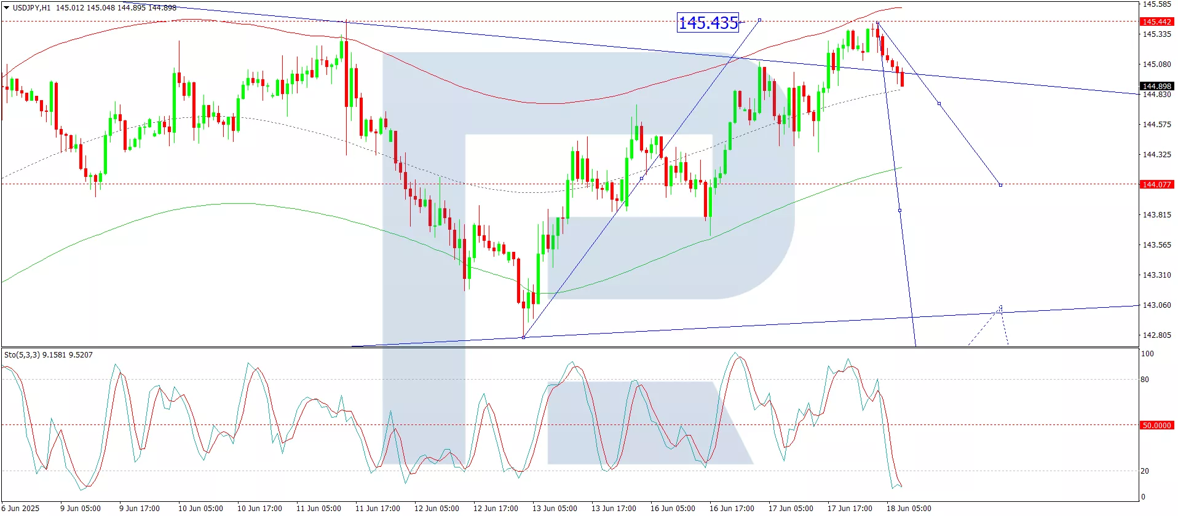The height and width of the screenshot is (516, 1178).
Task: Open the chart dropdown arrow beside USDJPY,H1
Action: pos(6,8)
